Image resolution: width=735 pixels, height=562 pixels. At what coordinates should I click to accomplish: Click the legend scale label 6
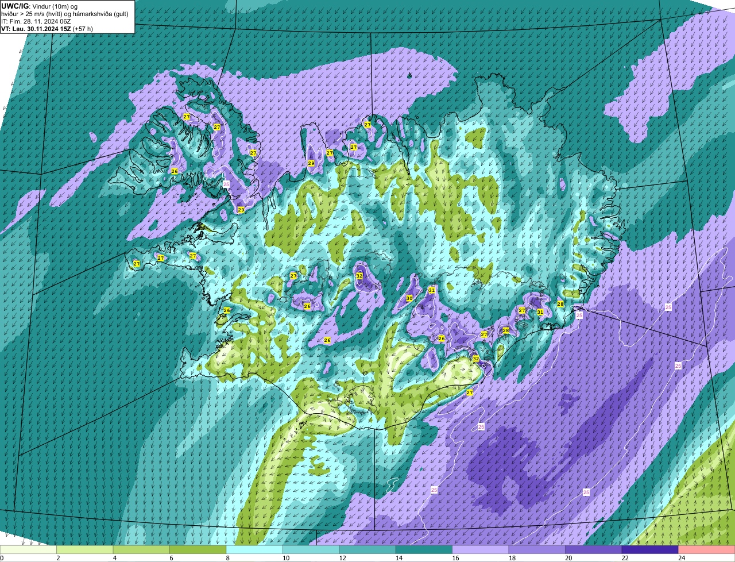tap(170, 558)
